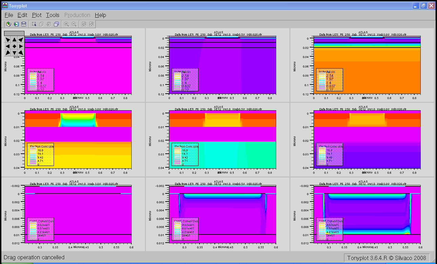Click the Zoom in magnifier icon
437x264 pixels.
pyautogui.click(x=66, y=24)
